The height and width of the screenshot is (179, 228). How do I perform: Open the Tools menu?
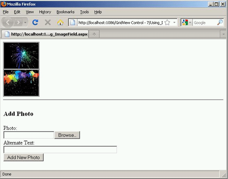(x=84, y=12)
